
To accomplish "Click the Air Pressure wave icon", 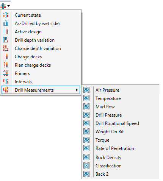I will tap(86, 90).
